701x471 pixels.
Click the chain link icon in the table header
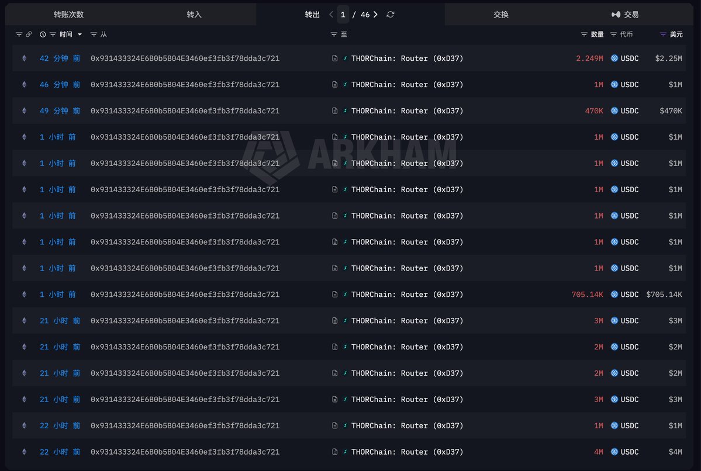(x=29, y=34)
